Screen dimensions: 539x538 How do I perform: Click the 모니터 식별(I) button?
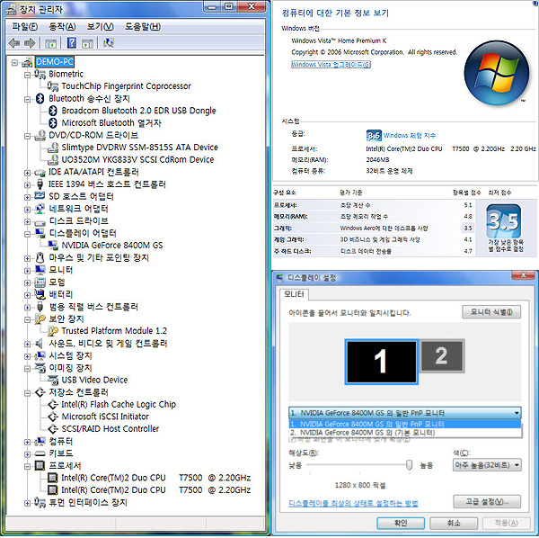tap(491, 312)
